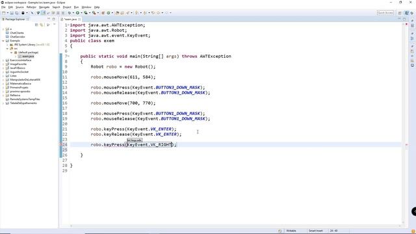Viewport: 416px width, 234px height.
Task: Open the Run menu
Action: [77, 7]
